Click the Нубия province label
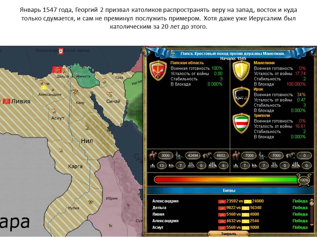317x237 pixels. (x=74, y=208)
